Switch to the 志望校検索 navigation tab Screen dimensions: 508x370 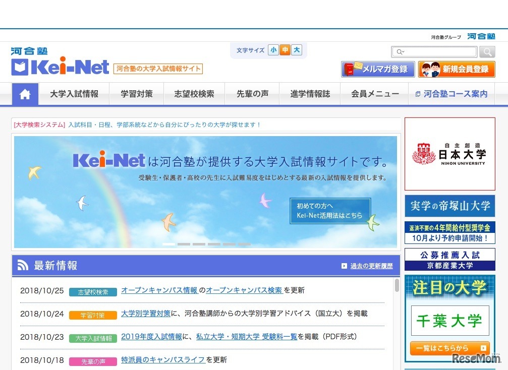pyautogui.click(x=195, y=94)
